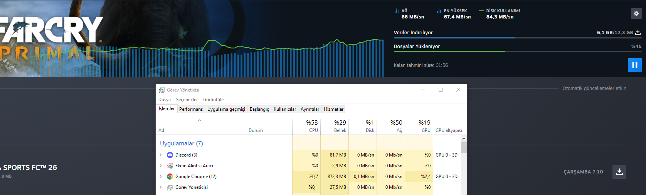646x195 pixels.
Task: Switch to the Kullanıcılar tab
Action: tap(285, 109)
